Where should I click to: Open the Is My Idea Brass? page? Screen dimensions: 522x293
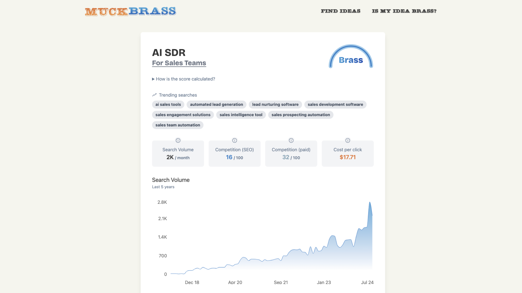[x=404, y=11]
